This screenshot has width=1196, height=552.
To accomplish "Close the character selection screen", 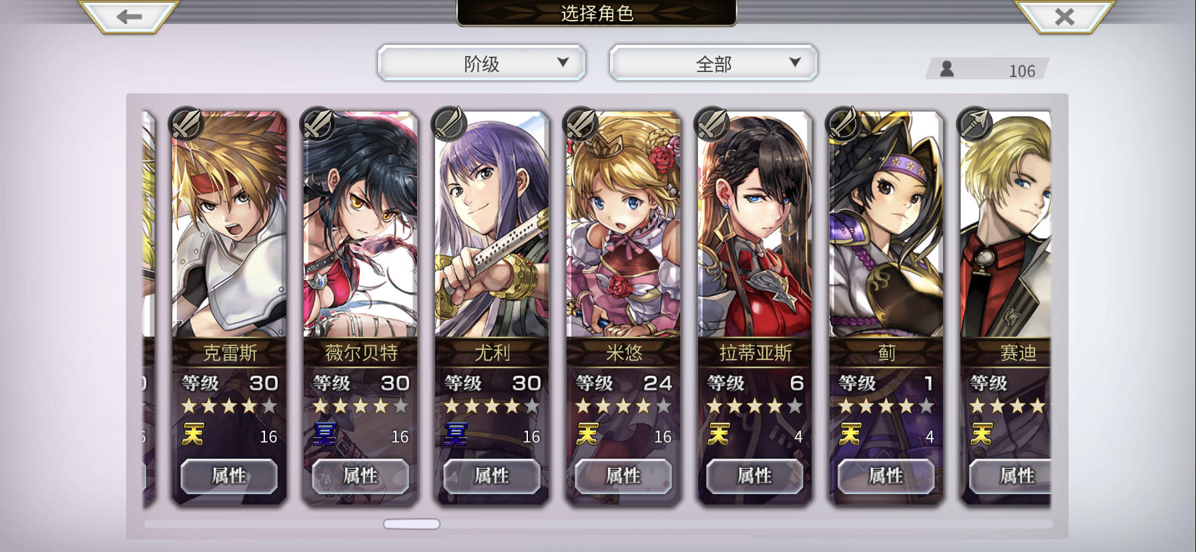I will [x=1065, y=17].
